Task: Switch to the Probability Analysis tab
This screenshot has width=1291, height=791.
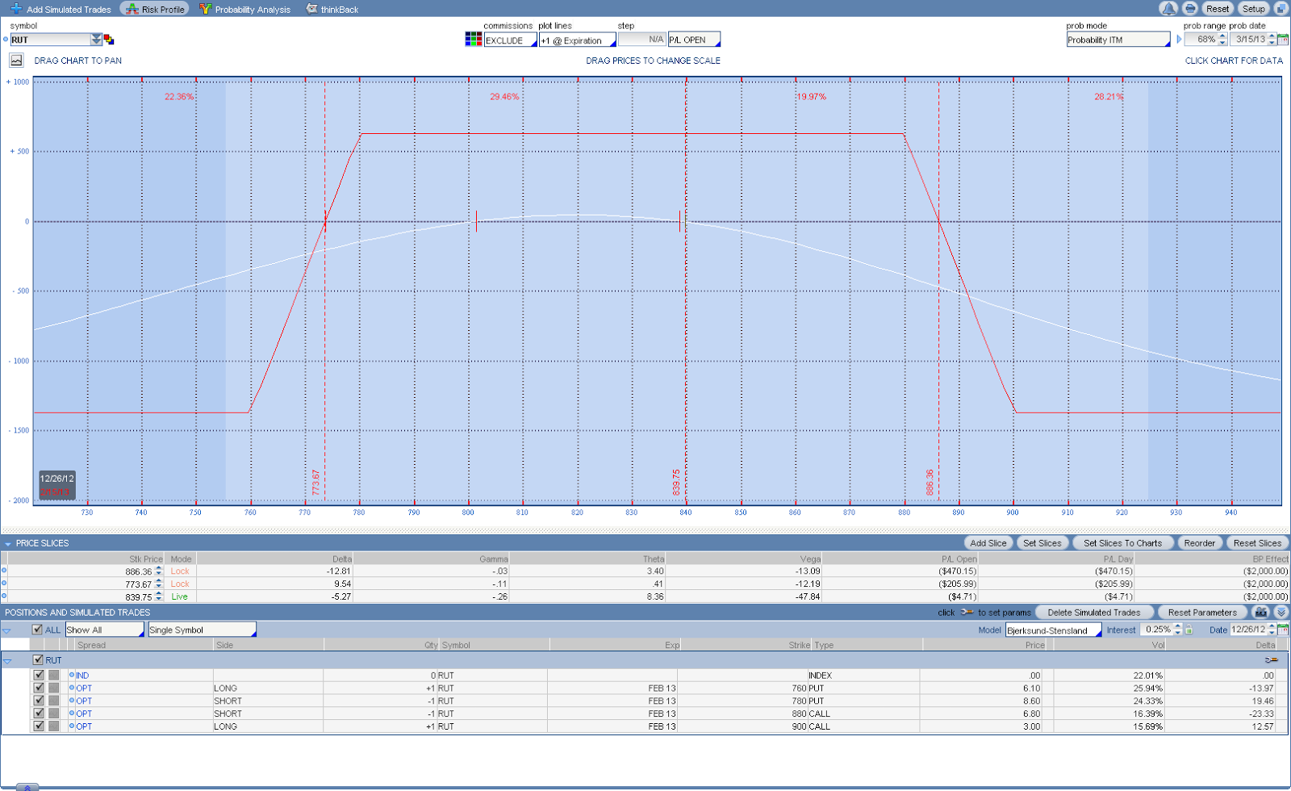Action: pyautogui.click(x=245, y=9)
